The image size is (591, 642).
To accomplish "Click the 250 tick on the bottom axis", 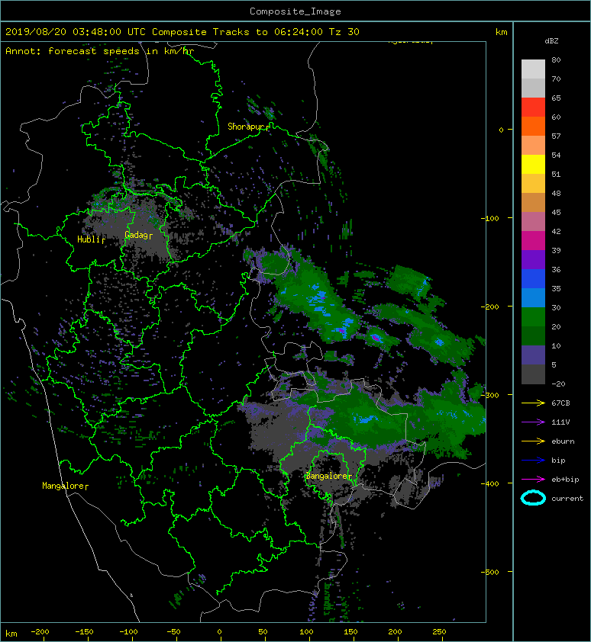I will point(439,632).
